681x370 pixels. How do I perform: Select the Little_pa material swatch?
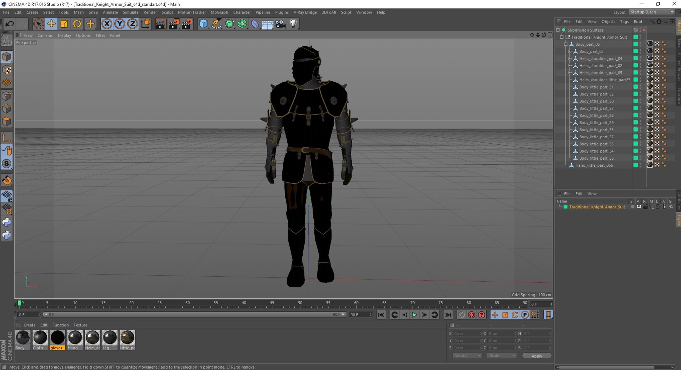click(x=127, y=340)
